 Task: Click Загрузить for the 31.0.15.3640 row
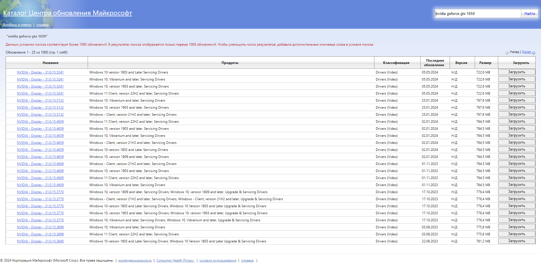[516, 241]
